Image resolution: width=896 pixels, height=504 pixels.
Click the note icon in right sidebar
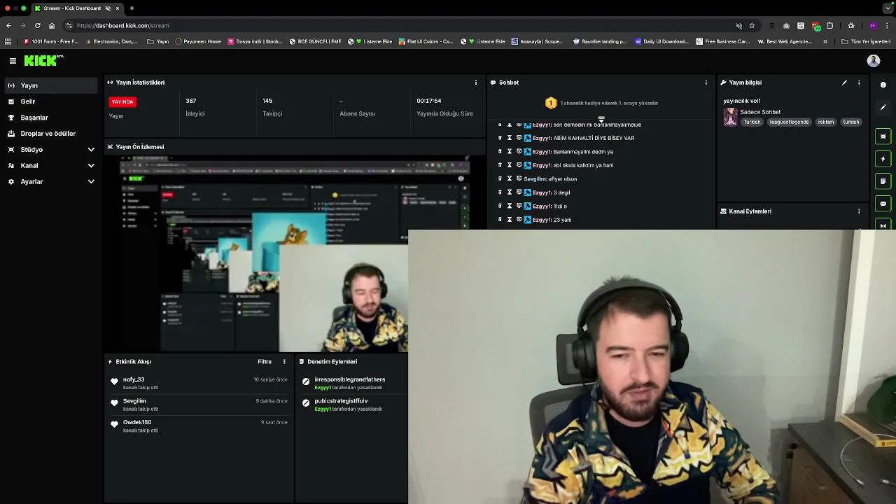[x=883, y=181]
